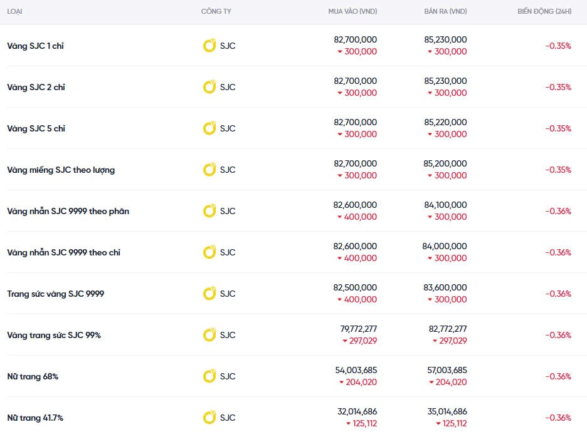Click the SJC logo in Nữ trang 68% row
Image resolution: width=587 pixels, height=437 pixels.
pos(209,376)
